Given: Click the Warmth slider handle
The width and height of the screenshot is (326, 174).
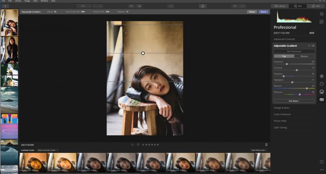Looking at the screenshot, I should coord(307,88).
